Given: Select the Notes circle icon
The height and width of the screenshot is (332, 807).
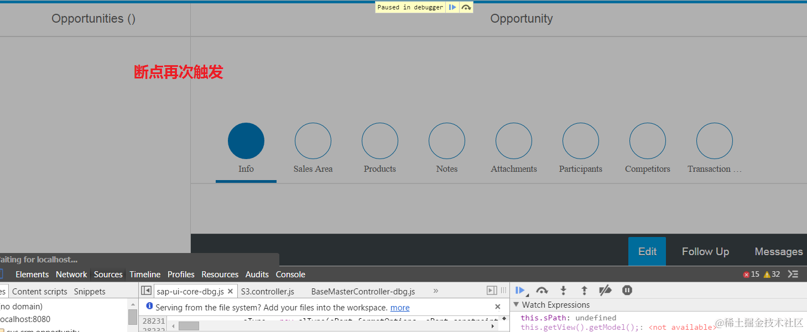Looking at the screenshot, I should (447, 141).
